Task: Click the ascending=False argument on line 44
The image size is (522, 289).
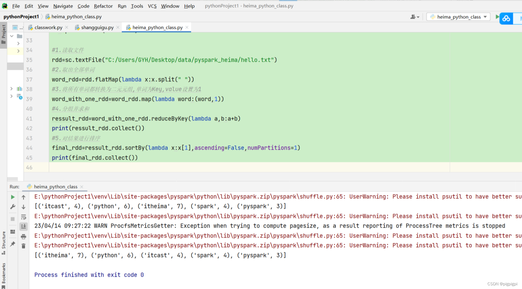Action: click(219, 148)
